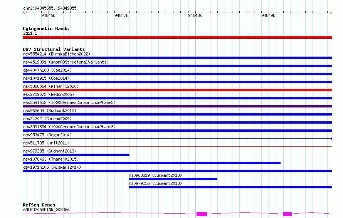
Task: Select esv24702 (Conrad2009) label
Action: click(47, 119)
